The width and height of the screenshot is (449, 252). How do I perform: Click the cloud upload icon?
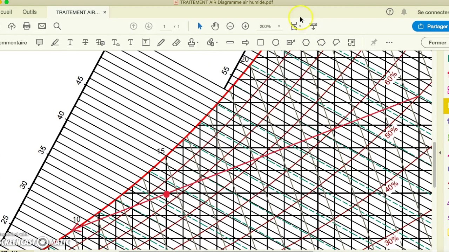12,26
